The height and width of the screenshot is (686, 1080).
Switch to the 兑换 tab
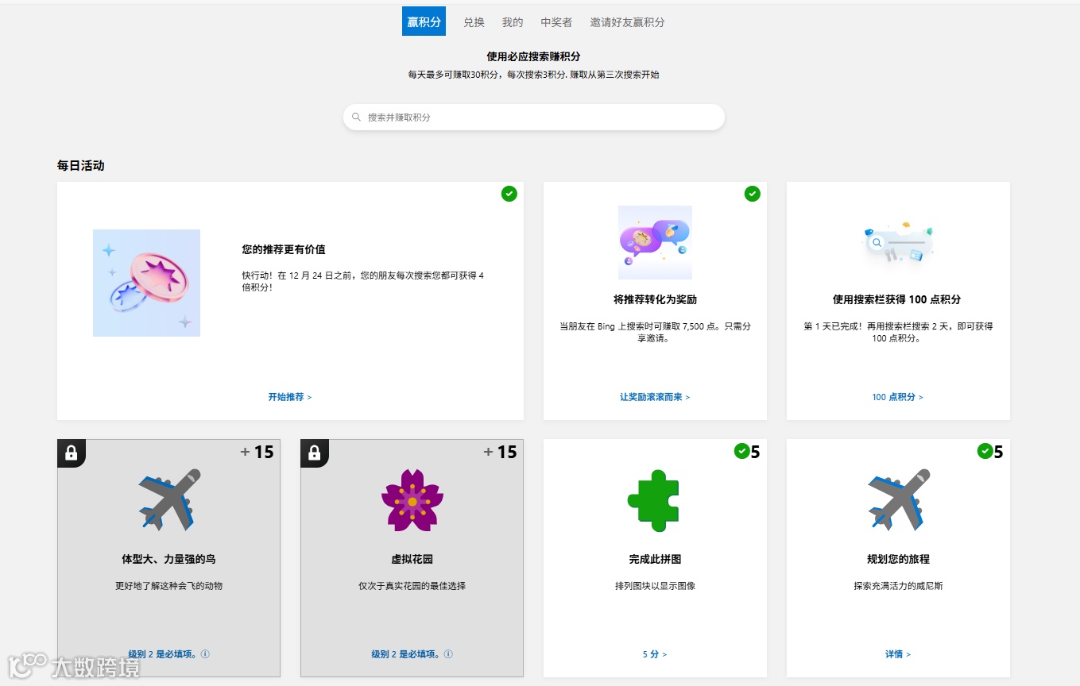click(x=474, y=22)
